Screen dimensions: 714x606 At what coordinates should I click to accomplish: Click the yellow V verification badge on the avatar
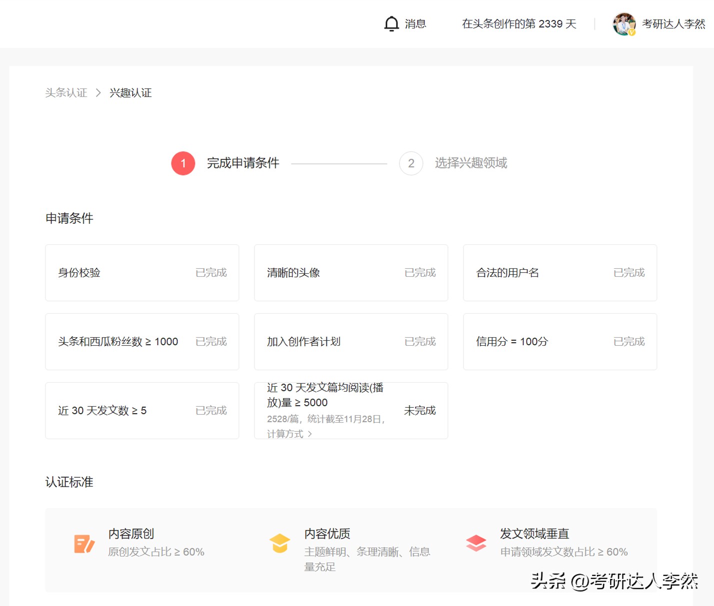(632, 31)
